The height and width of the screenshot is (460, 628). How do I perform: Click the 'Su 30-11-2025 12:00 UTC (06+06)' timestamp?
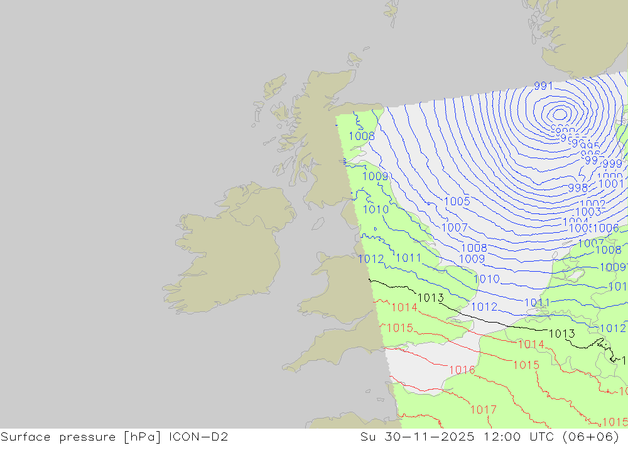489,437
